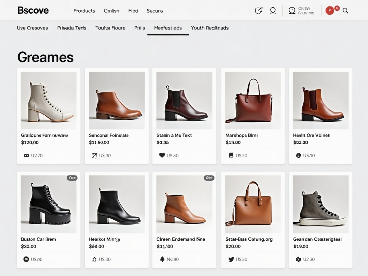Open the Healit Ore Volnet boot image
Image resolution: width=368 pixels, height=276 pixels.
(x=321, y=101)
